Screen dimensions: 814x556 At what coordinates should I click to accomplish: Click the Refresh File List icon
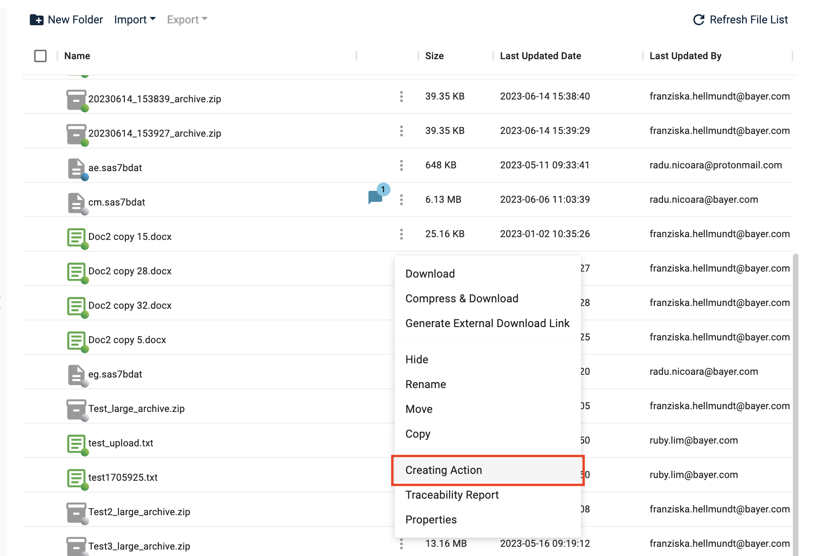(698, 20)
